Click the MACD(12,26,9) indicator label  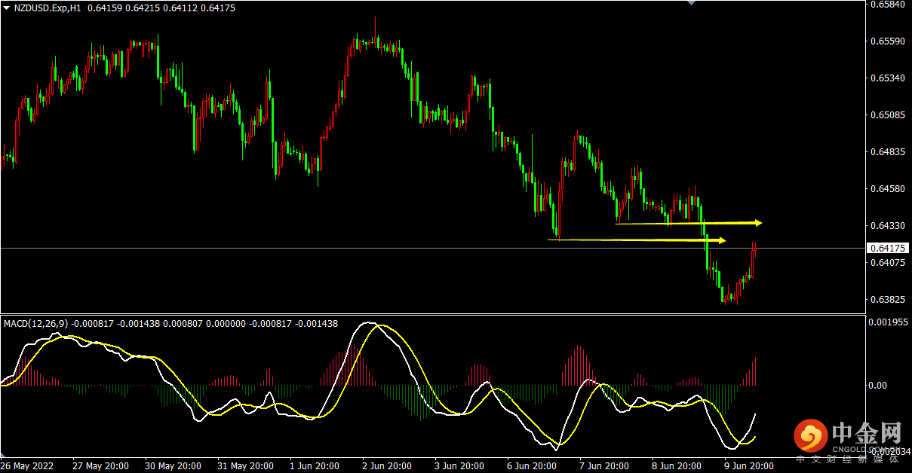pos(36,324)
